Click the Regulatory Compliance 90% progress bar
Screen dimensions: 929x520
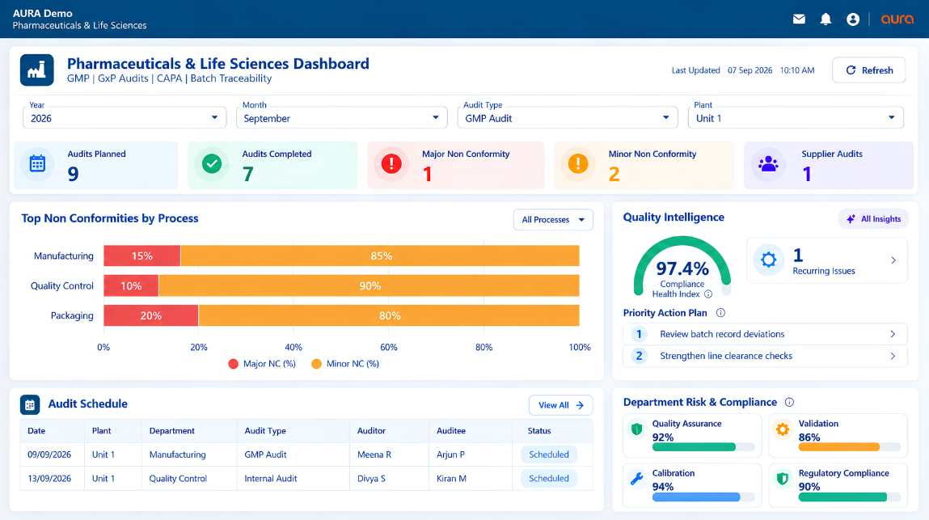[x=849, y=497]
